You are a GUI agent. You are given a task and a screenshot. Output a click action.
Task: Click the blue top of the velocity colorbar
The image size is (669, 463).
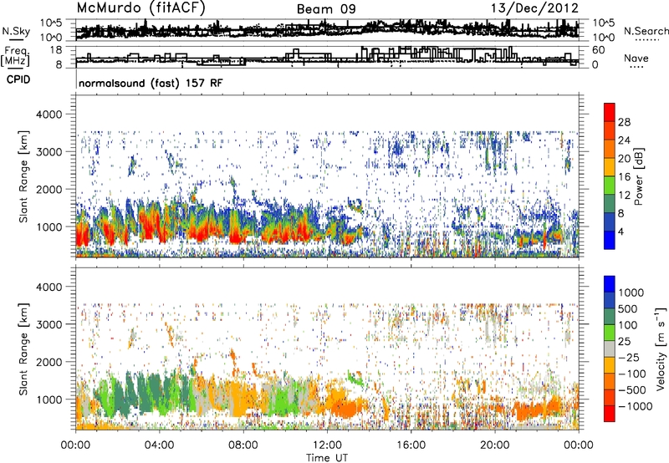pos(610,284)
